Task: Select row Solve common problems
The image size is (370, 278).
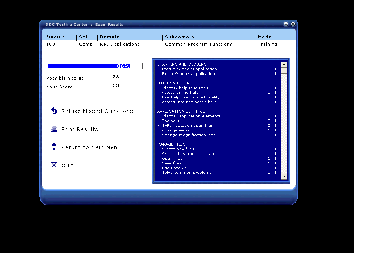Action: 217,173
